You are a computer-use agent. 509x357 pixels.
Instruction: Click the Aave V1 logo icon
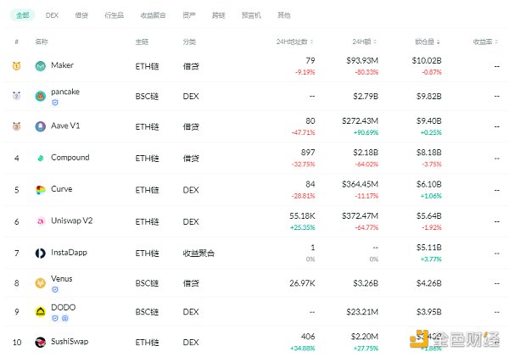click(x=40, y=126)
